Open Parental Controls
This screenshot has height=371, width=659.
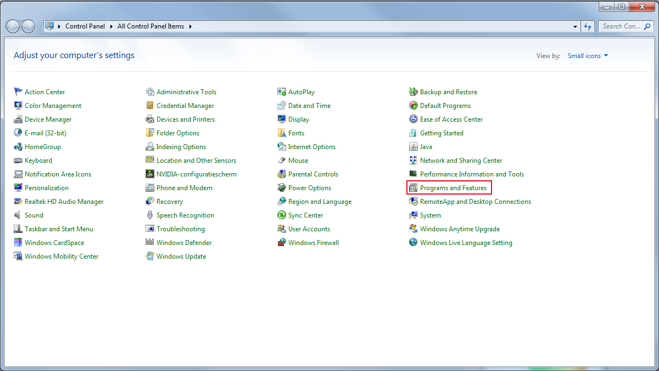[x=313, y=174]
